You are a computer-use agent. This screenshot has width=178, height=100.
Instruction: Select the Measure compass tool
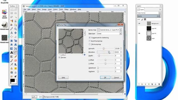coord(12,33)
